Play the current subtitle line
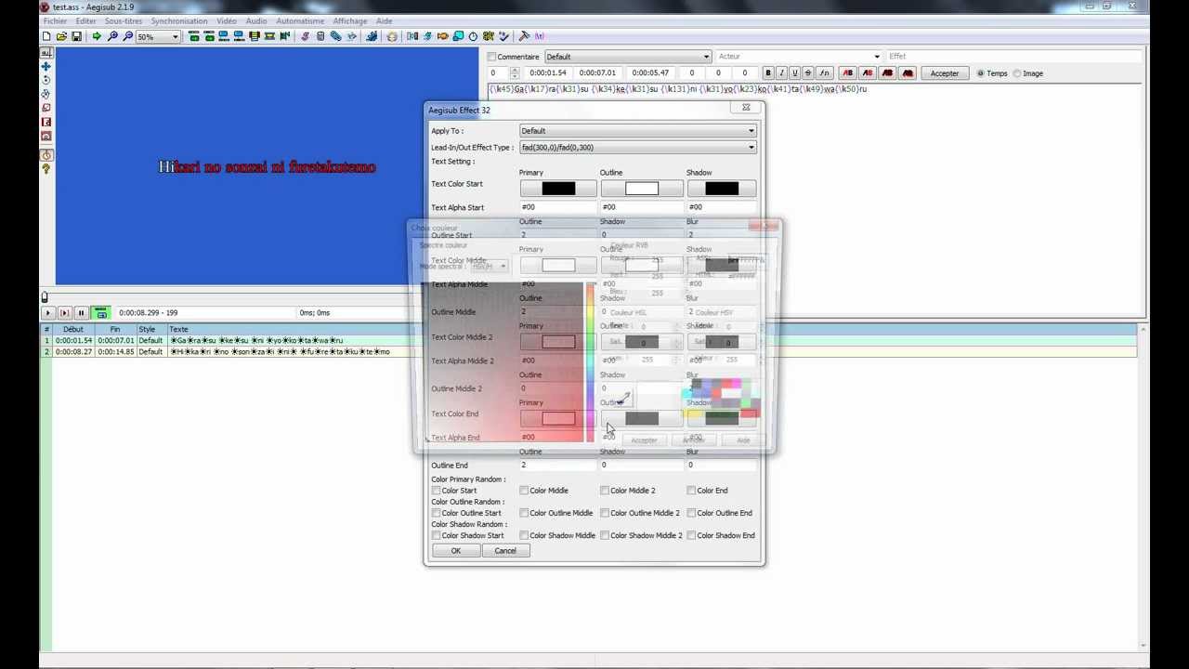The height and width of the screenshot is (669, 1189). pyautogui.click(x=64, y=313)
